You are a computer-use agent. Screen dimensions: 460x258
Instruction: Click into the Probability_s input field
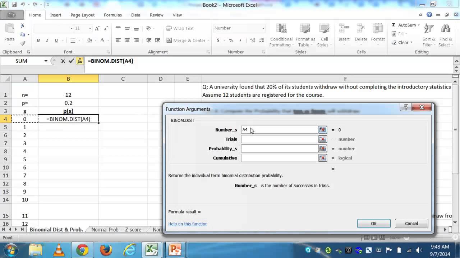(x=280, y=148)
